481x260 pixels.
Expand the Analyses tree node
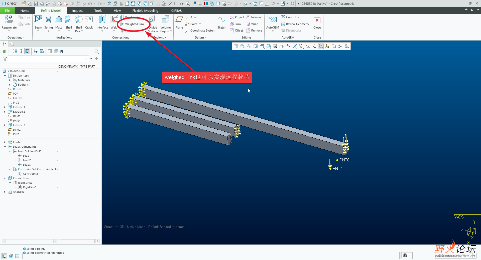coord(5,192)
